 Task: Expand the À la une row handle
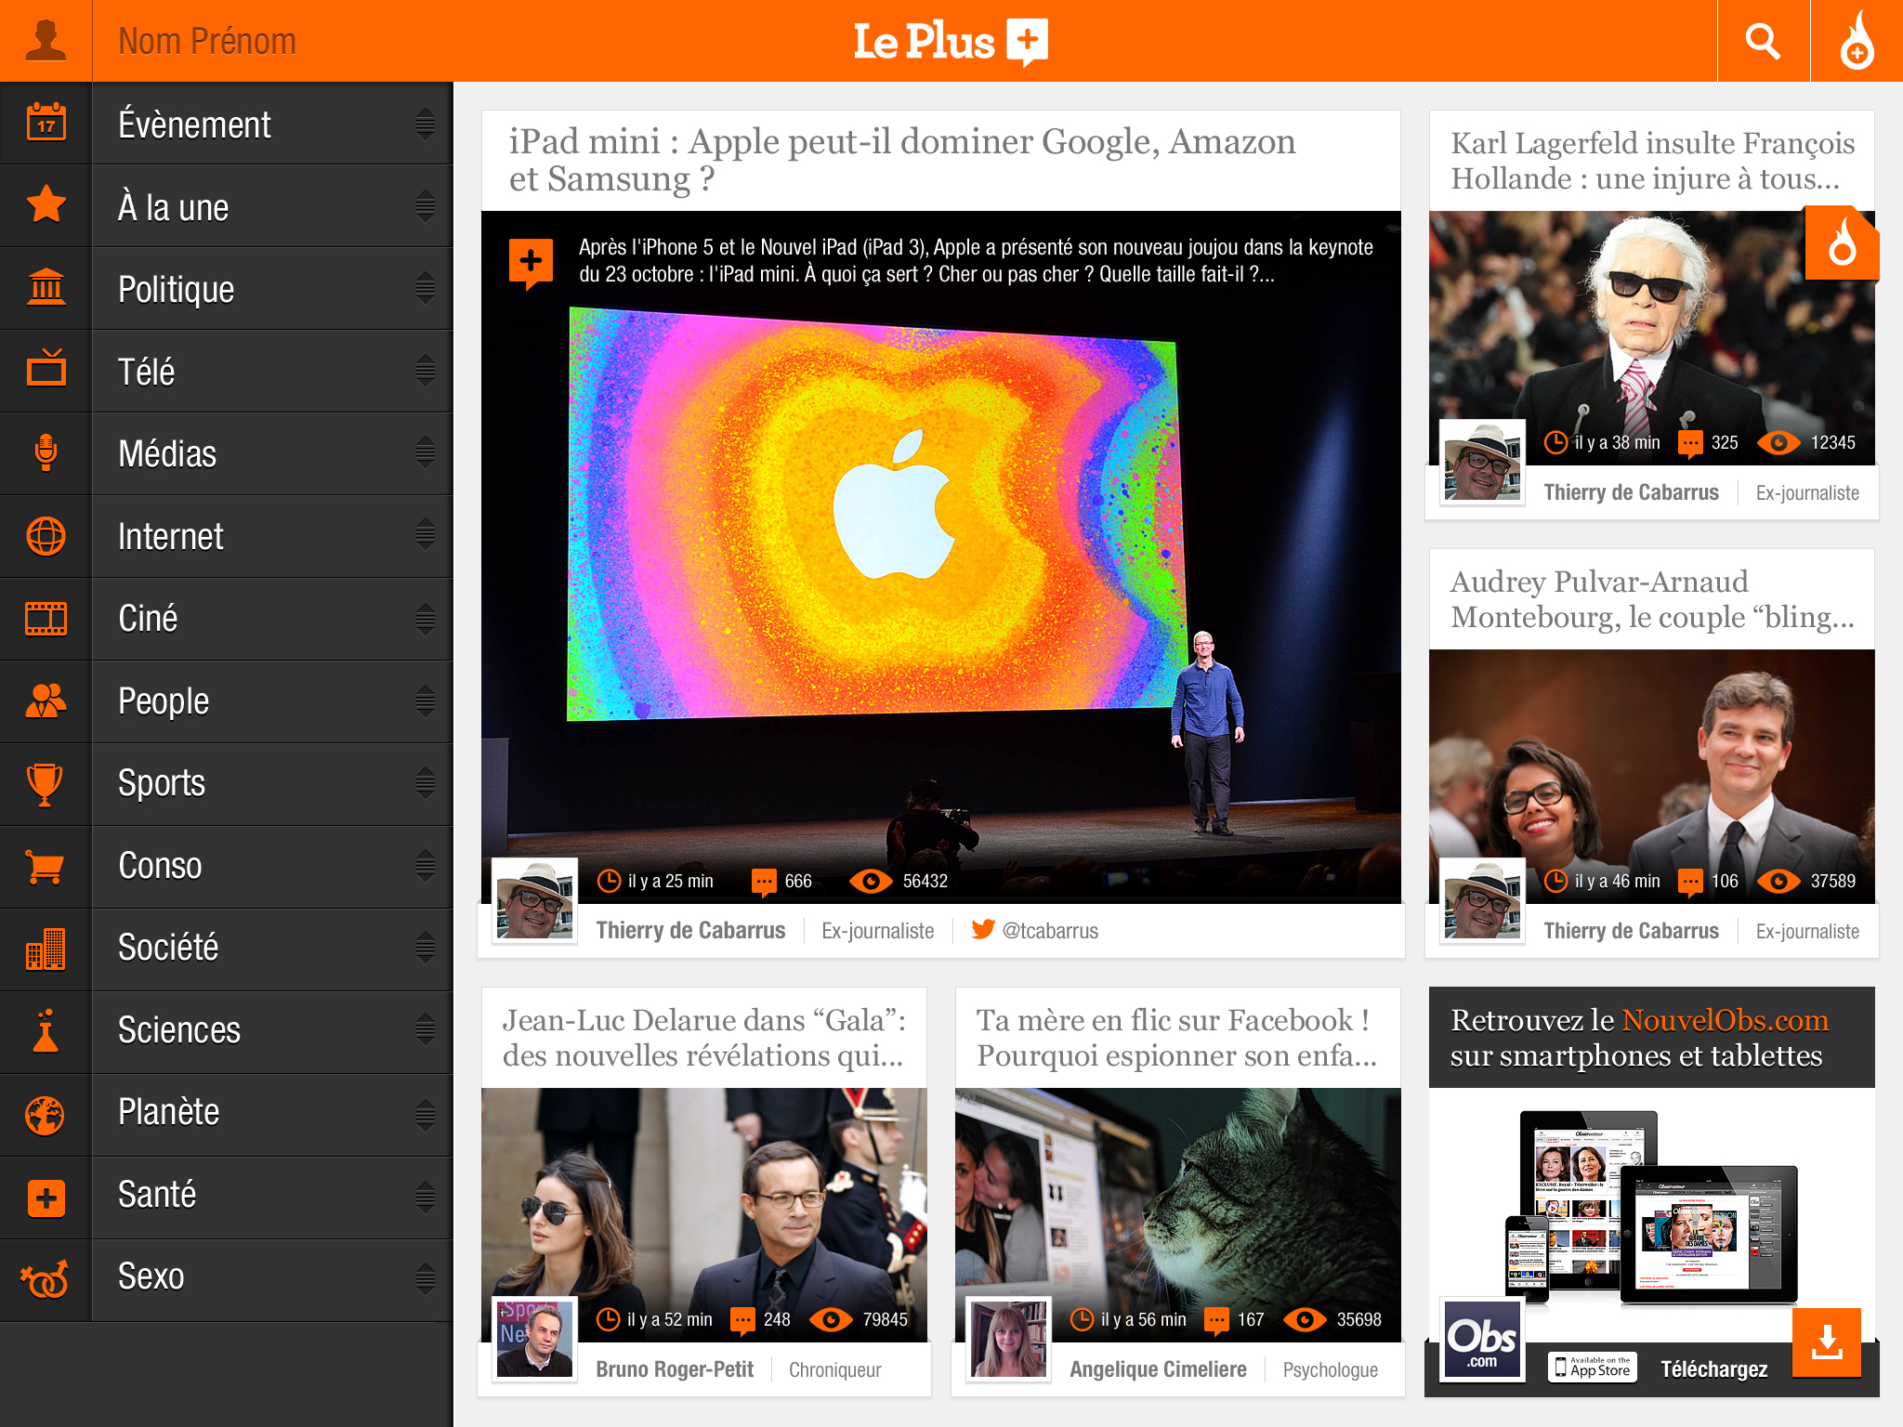tap(426, 206)
